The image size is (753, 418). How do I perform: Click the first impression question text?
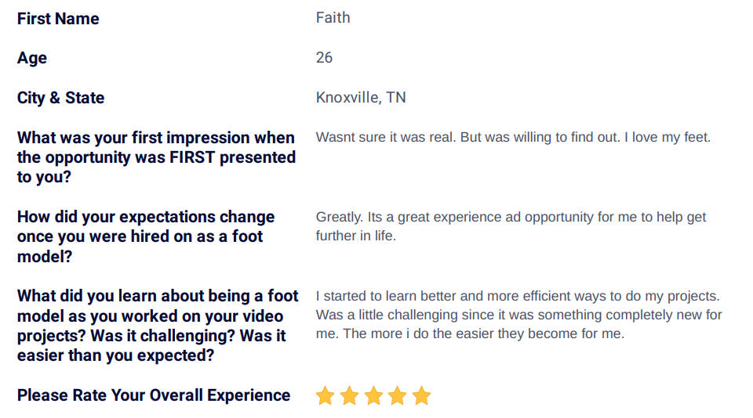click(157, 157)
